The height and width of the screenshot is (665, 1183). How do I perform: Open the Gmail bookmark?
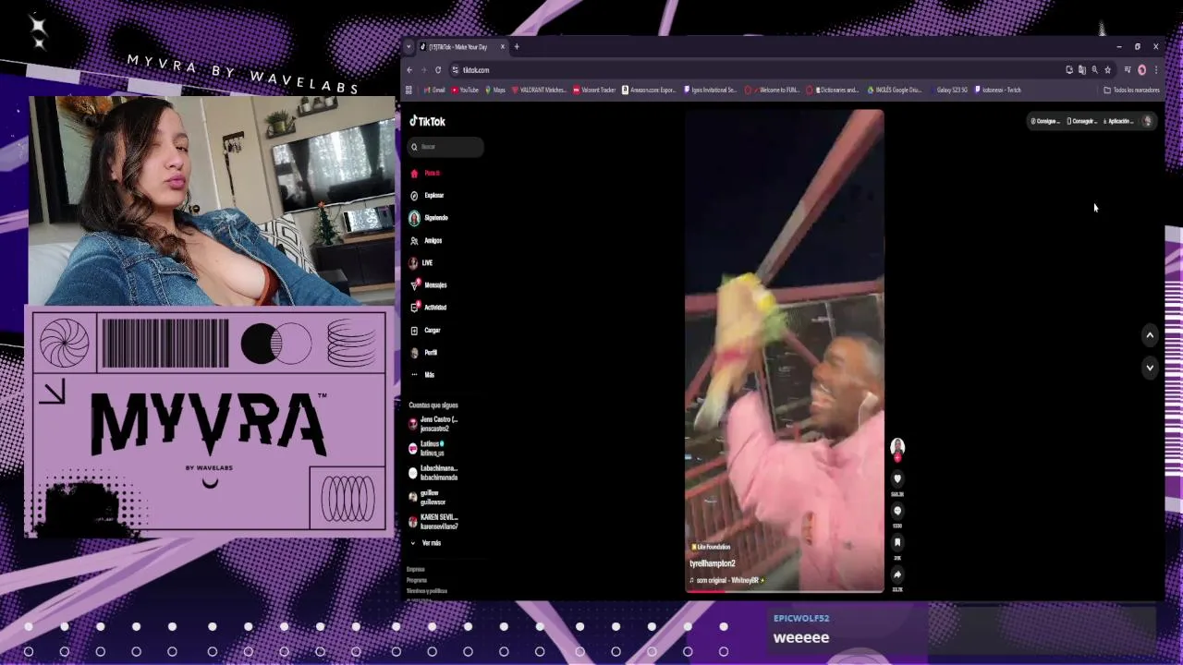[x=434, y=91]
